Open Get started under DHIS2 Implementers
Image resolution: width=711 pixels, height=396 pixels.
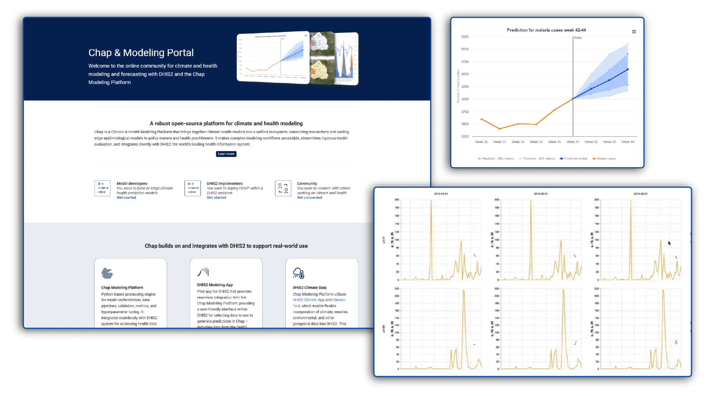tap(216, 198)
